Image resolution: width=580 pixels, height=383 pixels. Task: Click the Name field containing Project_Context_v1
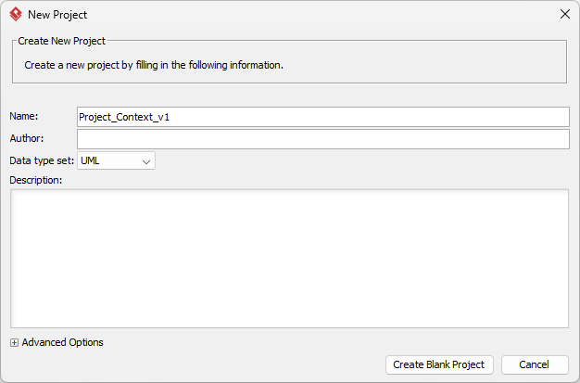point(322,117)
